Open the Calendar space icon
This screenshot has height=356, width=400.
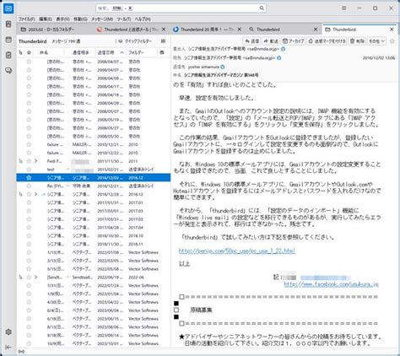(x=8, y=40)
